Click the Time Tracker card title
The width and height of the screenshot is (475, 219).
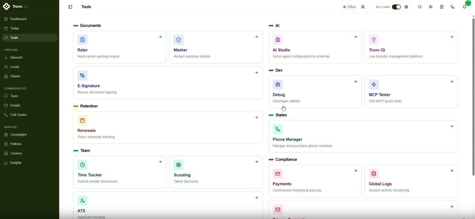tap(90, 175)
